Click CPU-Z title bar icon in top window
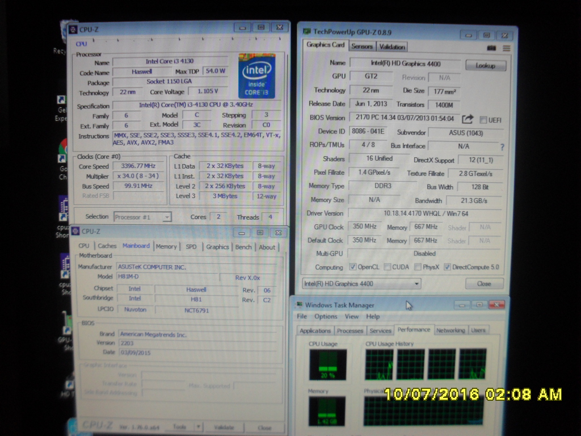The height and width of the screenshot is (436, 581). coord(73,30)
